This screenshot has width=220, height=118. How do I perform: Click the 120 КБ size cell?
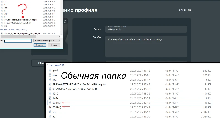207,107
